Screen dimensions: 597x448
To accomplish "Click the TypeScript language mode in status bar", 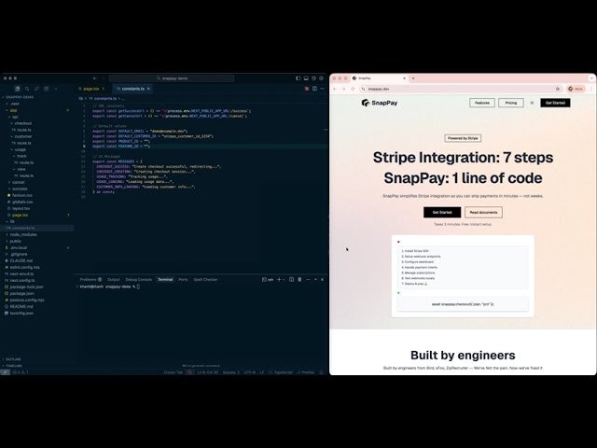I will point(281,372).
